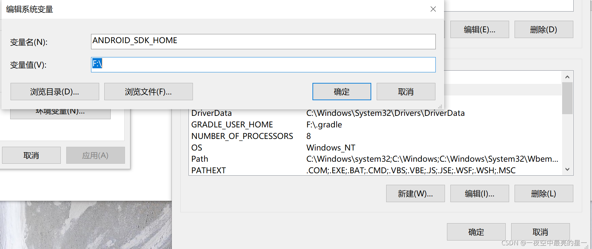Confirm with 确定 in edit variable dialog
This screenshot has width=592, height=249.
(x=342, y=92)
